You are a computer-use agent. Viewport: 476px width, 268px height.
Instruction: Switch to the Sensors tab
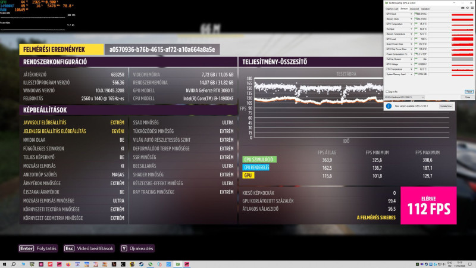tap(404, 9)
